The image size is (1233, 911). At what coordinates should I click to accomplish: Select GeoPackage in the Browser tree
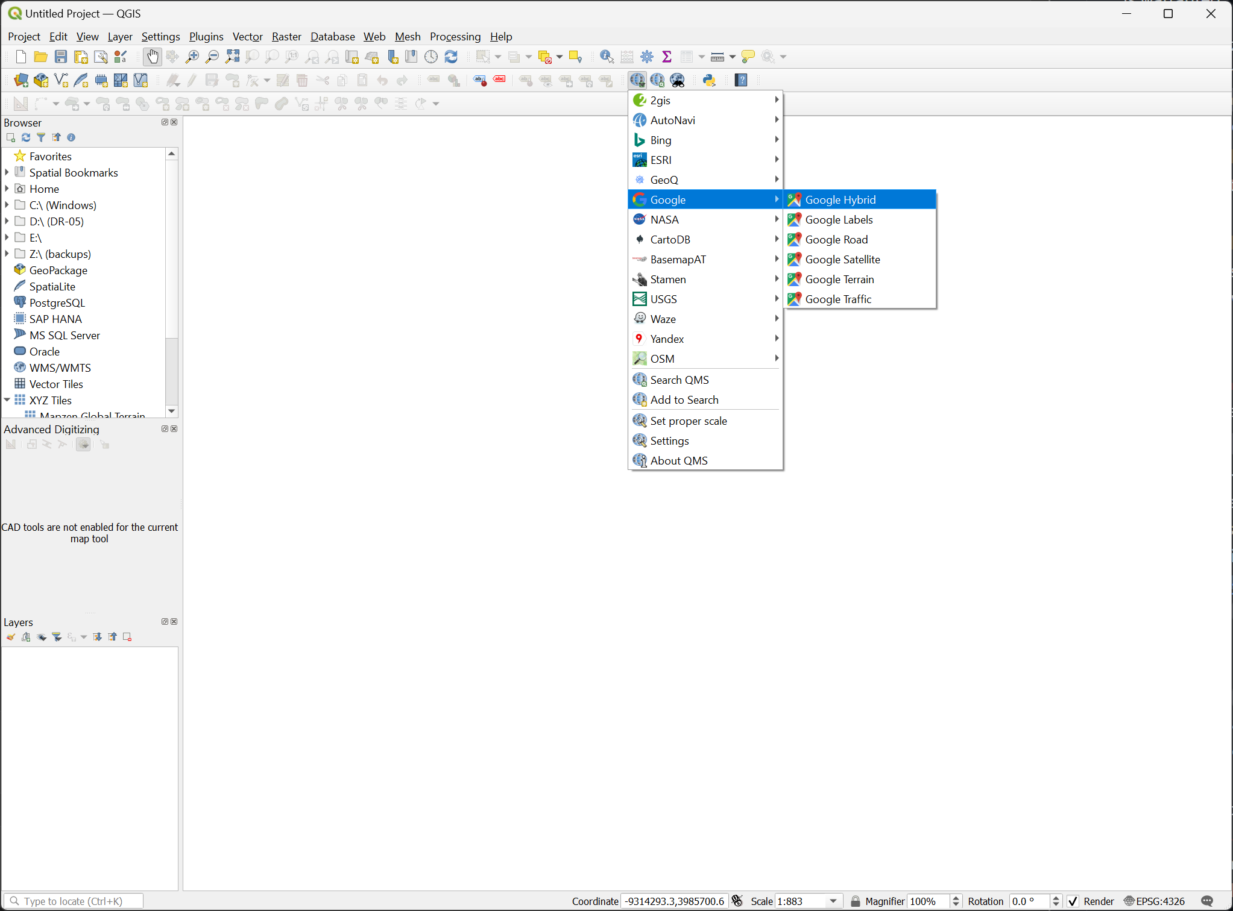click(58, 270)
